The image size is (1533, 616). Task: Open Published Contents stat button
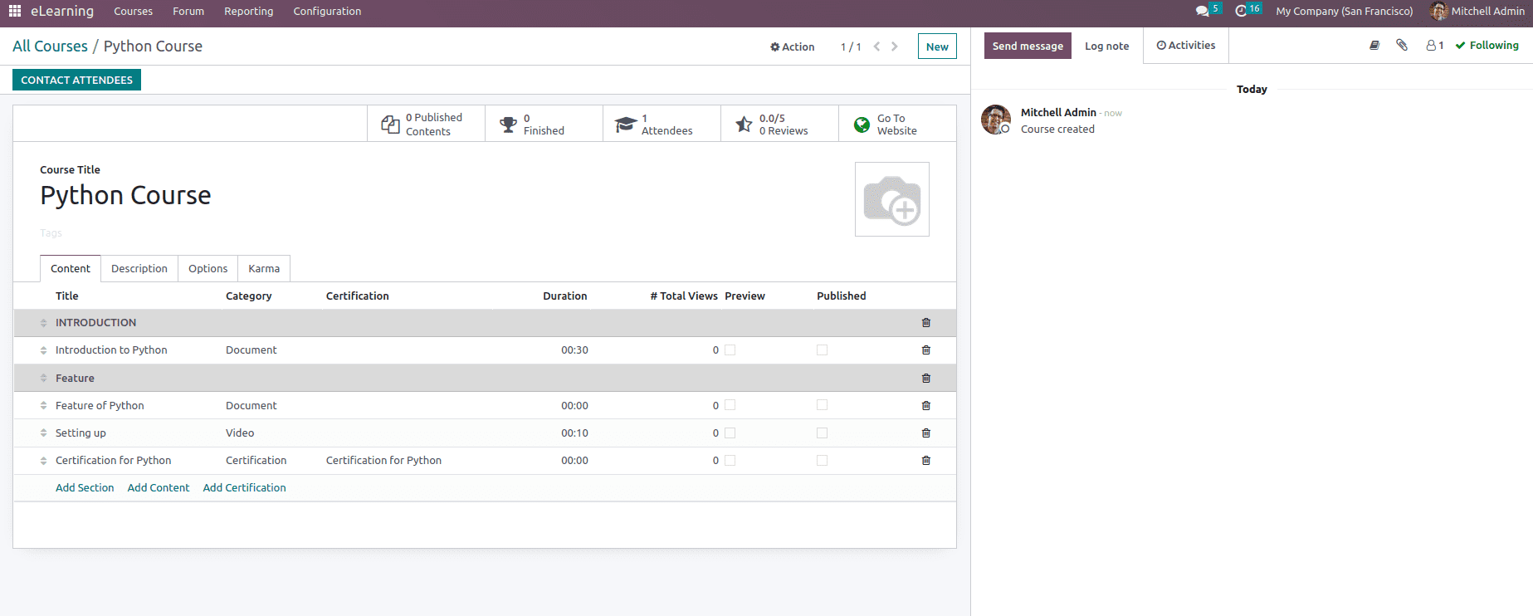tap(426, 124)
